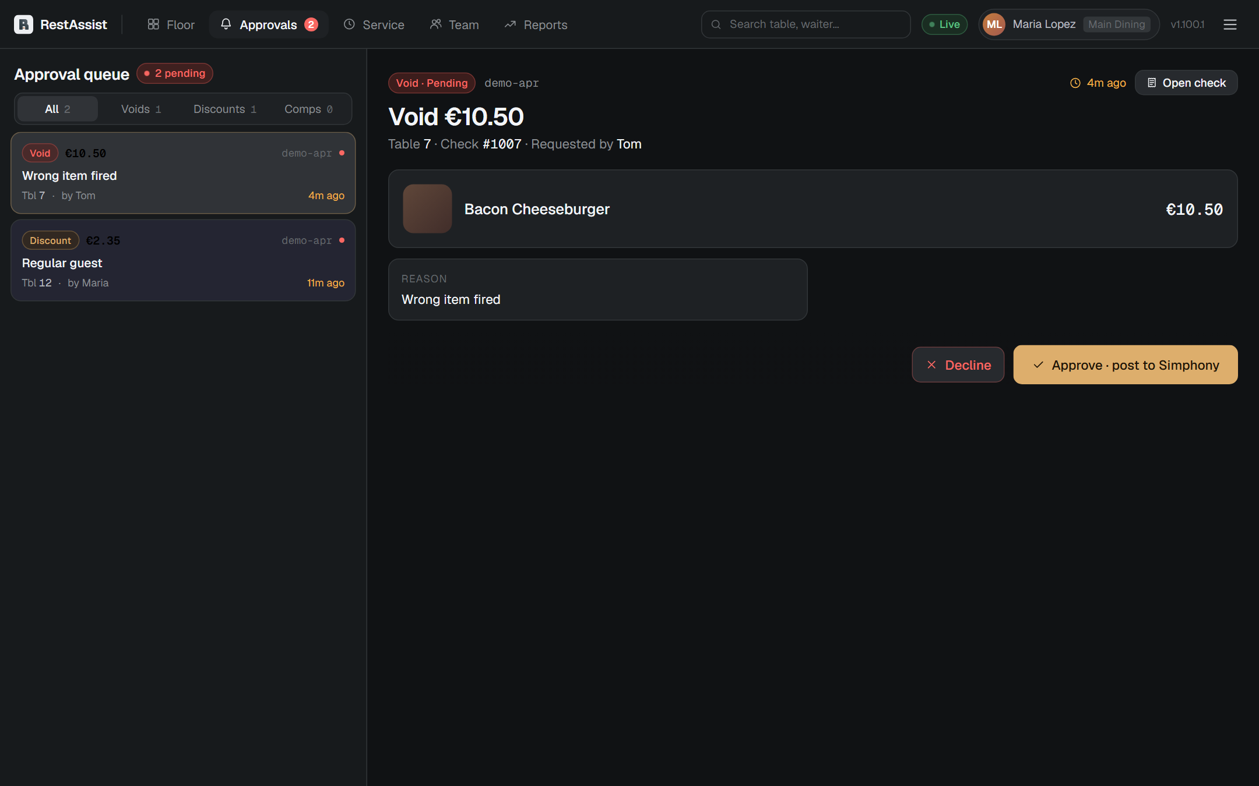
Task: Open the Team people icon
Action: 435,24
